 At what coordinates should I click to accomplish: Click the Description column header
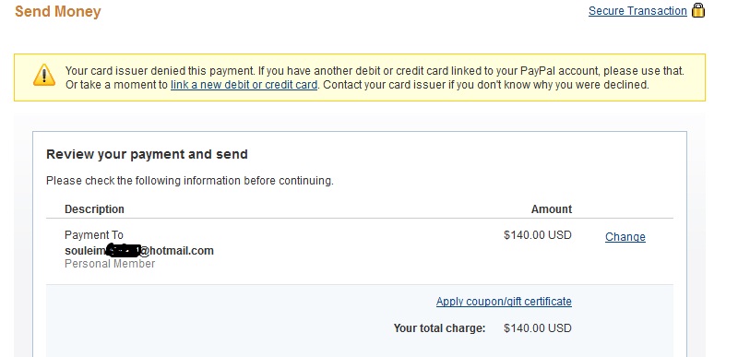tap(94, 209)
